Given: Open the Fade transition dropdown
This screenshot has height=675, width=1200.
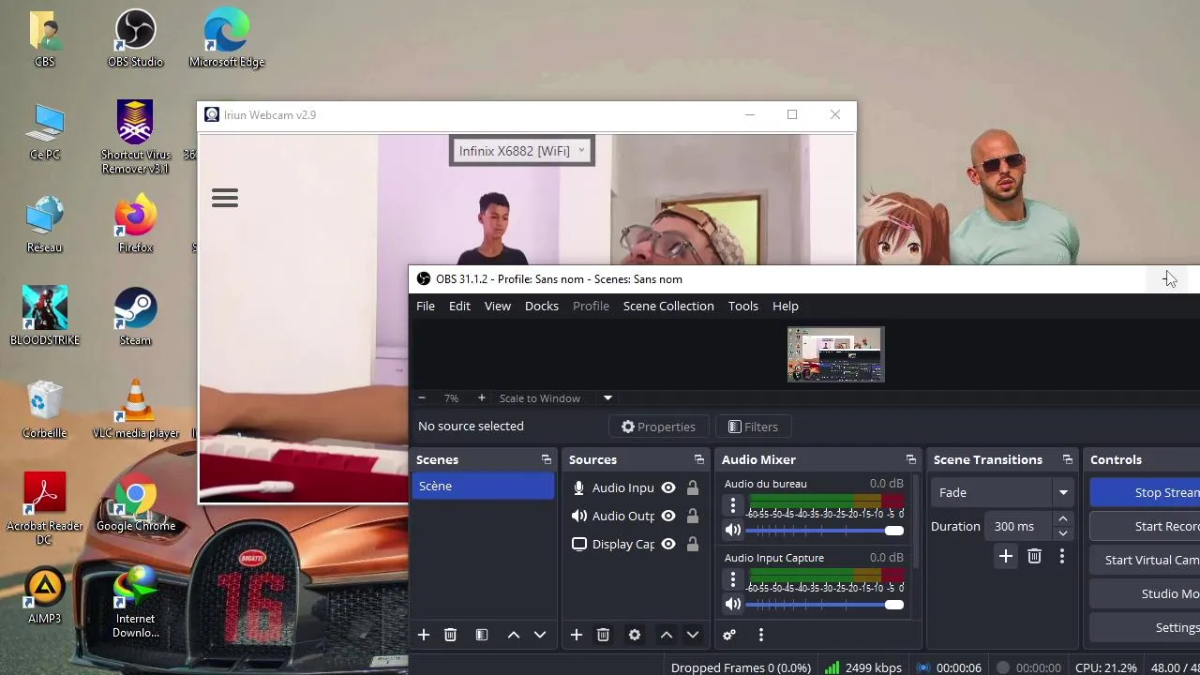Looking at the screenshot, I should click(1002, 492).
